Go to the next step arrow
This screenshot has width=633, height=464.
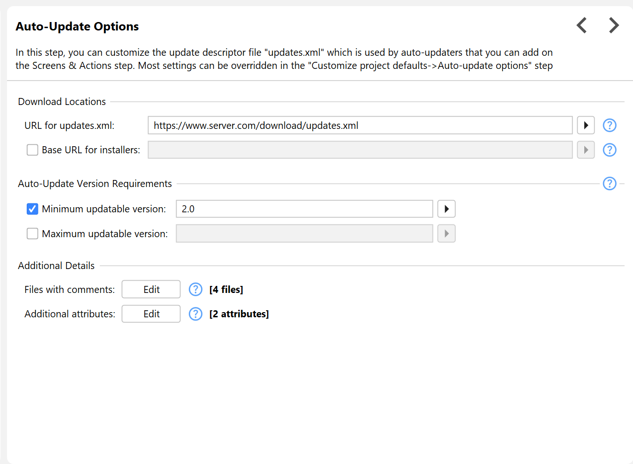click(613, 25)
